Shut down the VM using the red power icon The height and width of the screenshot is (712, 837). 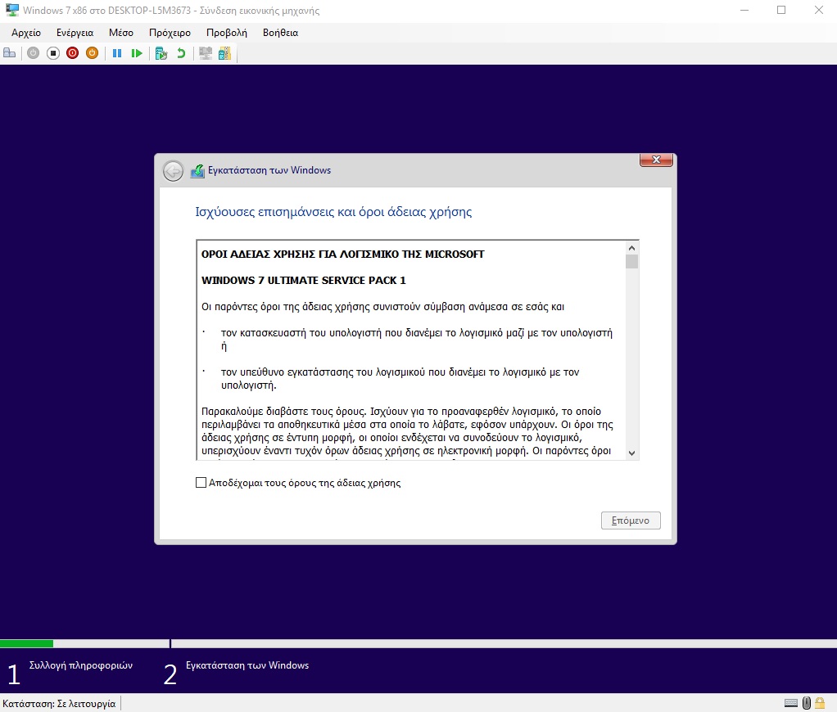point(73,53)
